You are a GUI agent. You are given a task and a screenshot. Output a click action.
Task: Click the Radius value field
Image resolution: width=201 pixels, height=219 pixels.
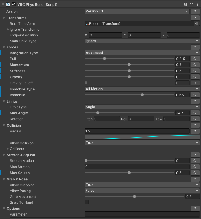click(137, 131)
